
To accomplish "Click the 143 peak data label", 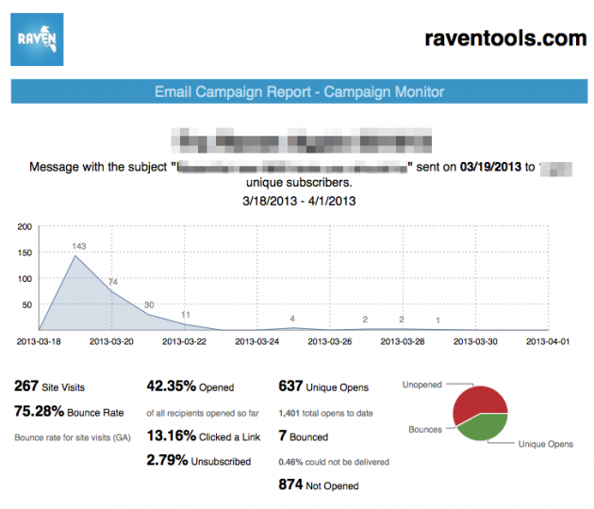I will 79,246.
